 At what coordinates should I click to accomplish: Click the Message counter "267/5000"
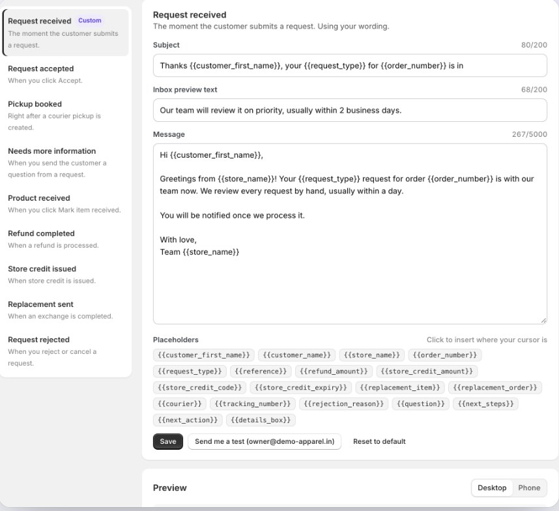530,134
